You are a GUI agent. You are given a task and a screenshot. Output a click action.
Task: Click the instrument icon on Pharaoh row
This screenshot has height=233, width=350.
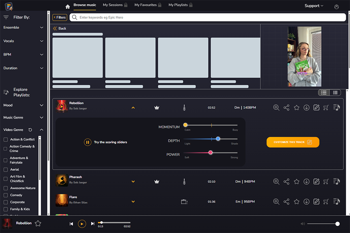click(184, 182)
